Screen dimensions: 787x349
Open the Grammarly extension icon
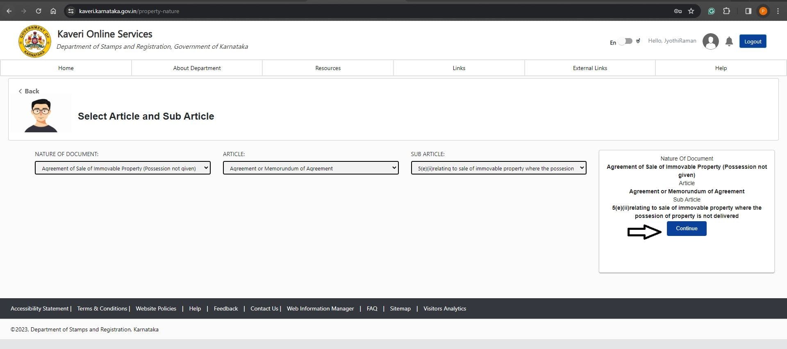712,11
